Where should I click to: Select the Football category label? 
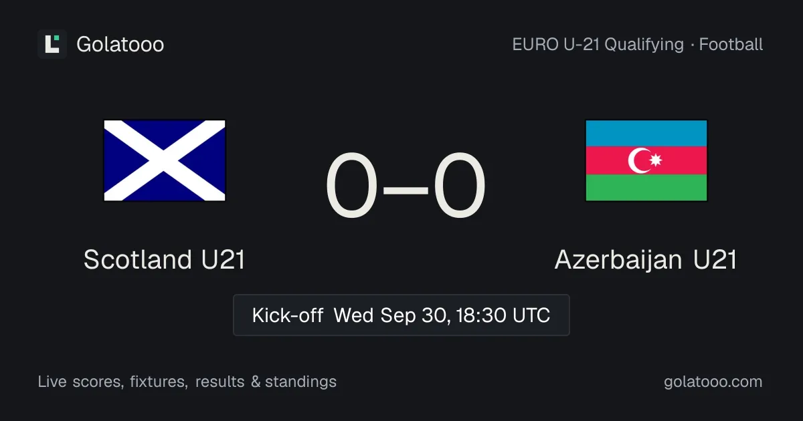(x=731, y=45)
